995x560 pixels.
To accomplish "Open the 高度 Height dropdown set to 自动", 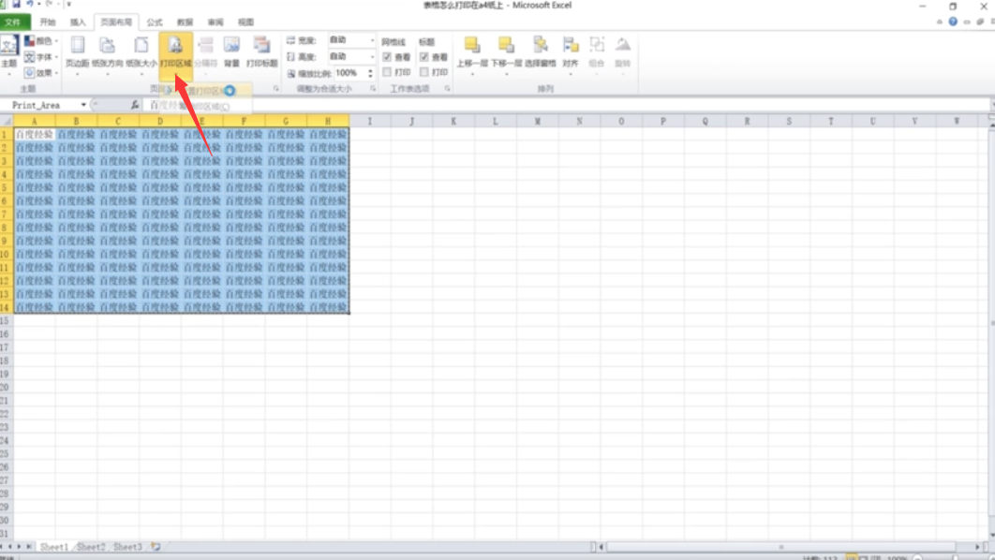I will 351,56.
